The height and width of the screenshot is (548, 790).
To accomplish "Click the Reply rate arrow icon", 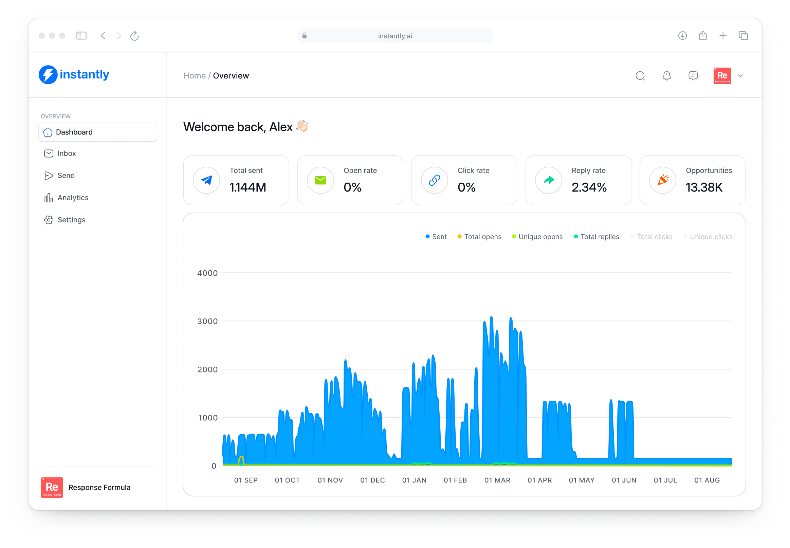I will [x=549, y=180].
